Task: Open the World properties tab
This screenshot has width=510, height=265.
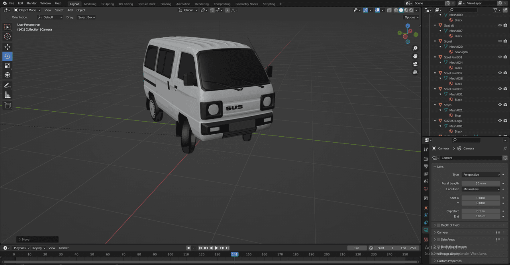Action: click(426, 189)
